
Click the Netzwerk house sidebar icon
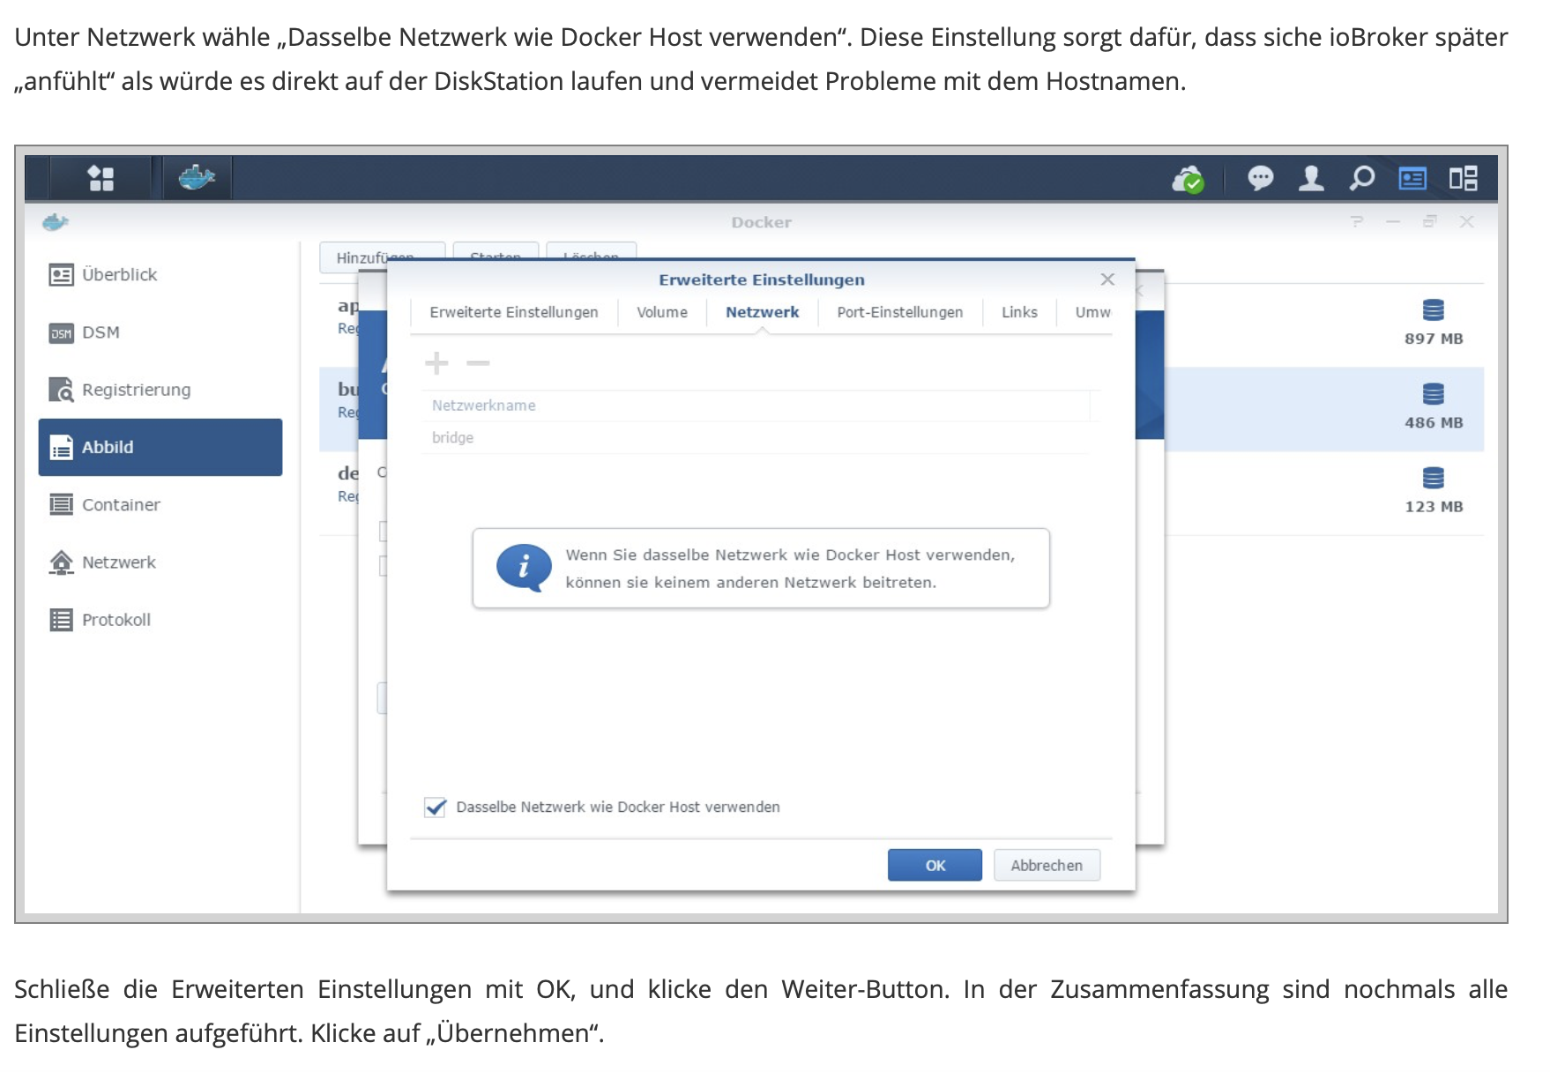61,562
